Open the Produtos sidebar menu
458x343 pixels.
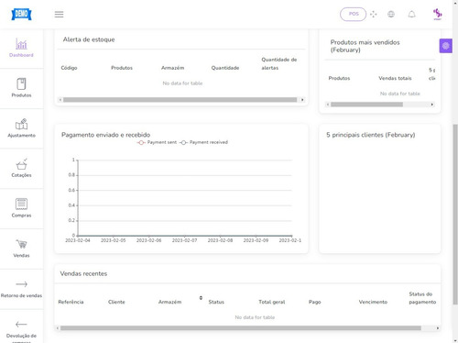coord(21,88)
